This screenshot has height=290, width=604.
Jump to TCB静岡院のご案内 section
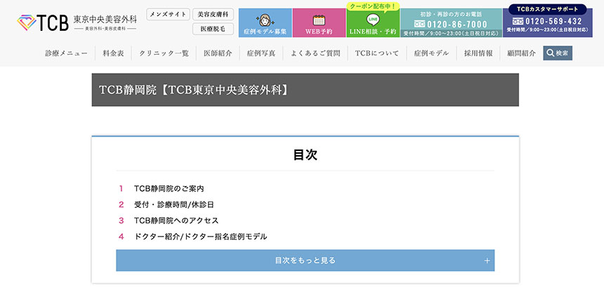tap(169, 189)
